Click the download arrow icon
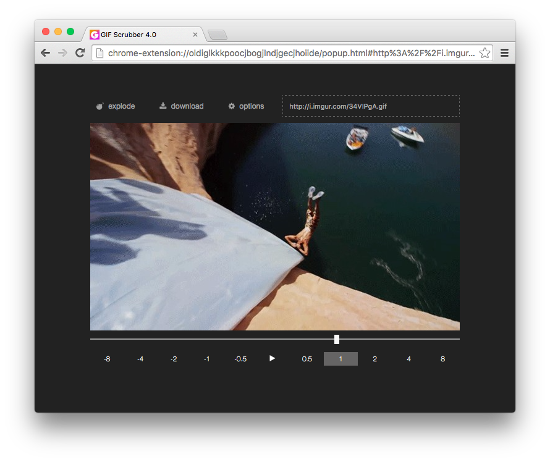Viewport: 550px width, 462px height. 163,106
